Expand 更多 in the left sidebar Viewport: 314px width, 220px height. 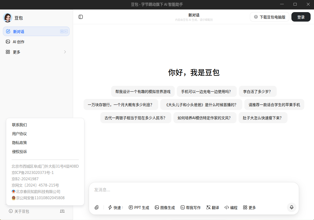tap(36, 52)
